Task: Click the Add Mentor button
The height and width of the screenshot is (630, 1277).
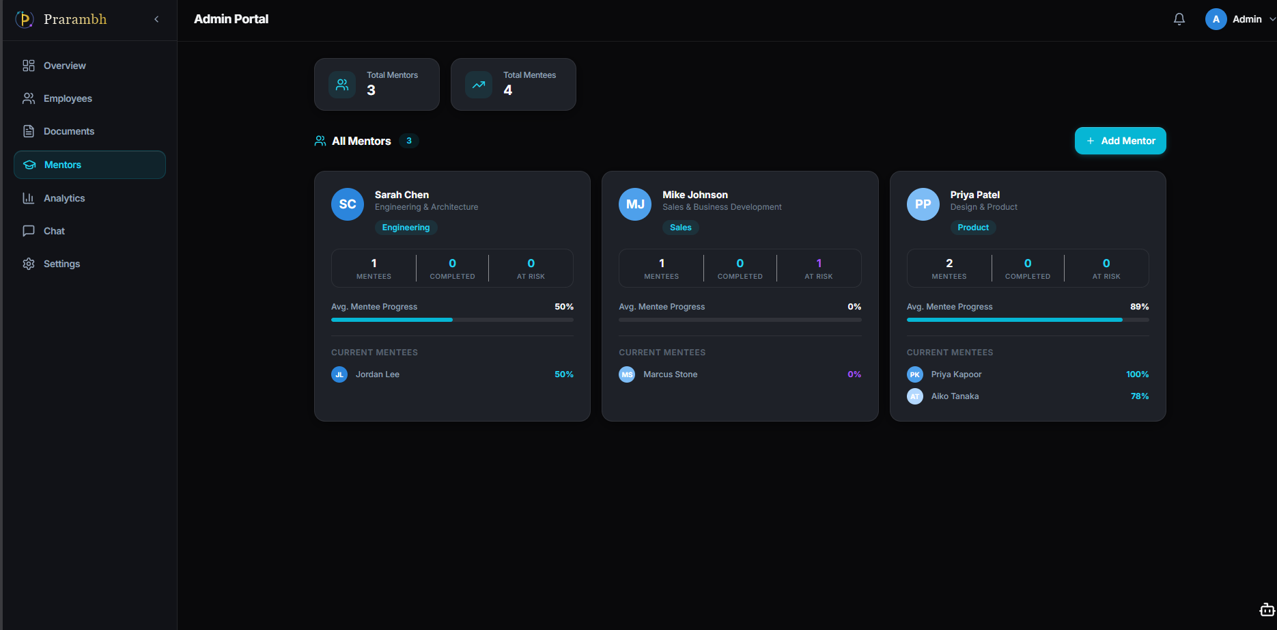Action: coord(1121,141)
